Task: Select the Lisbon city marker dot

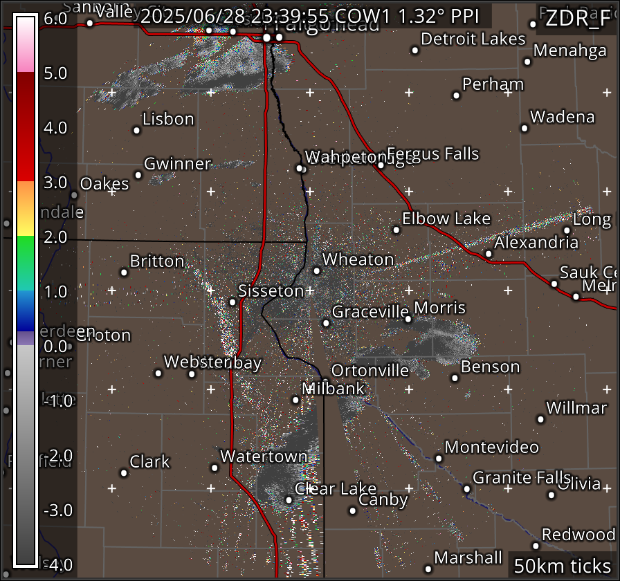Action: pos(137,130)
